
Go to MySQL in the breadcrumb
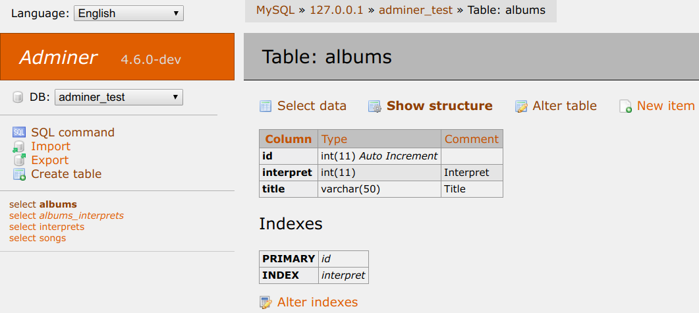(275, 10)
